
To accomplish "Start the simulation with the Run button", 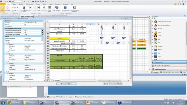I will pyautogui.click(x=30, y=8).
